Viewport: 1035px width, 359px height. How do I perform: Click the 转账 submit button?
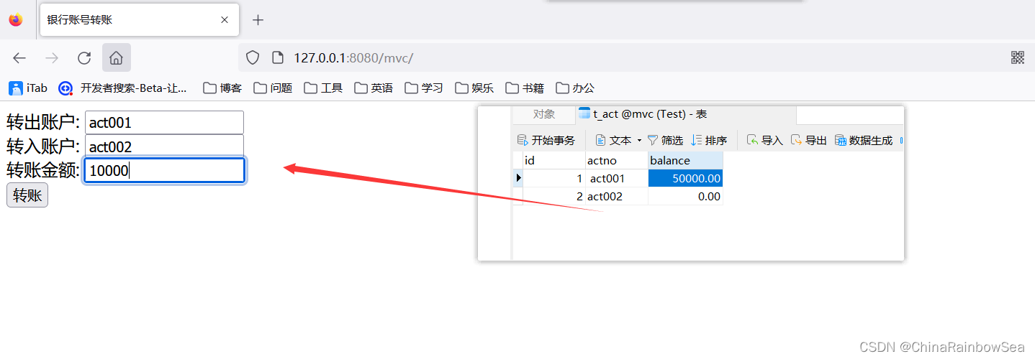pyautogui.click(x=27, y=195)
